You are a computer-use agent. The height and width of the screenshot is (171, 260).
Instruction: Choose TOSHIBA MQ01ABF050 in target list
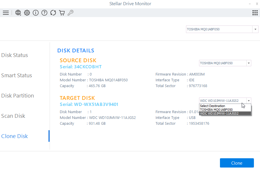[x=225, y=110]
